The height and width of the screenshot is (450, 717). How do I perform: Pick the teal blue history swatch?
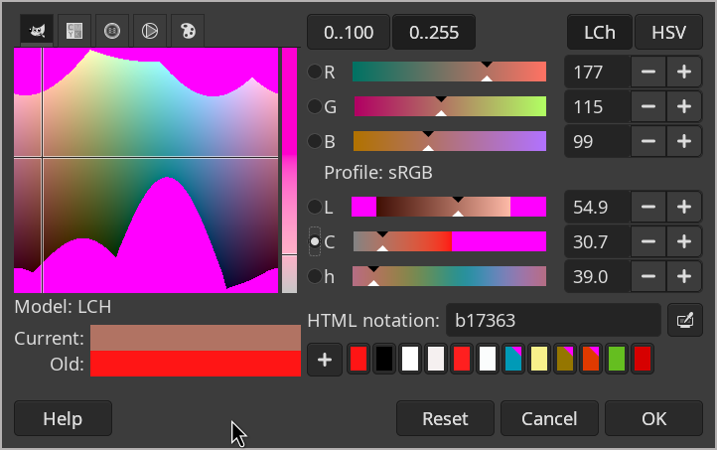click(513, 359)
